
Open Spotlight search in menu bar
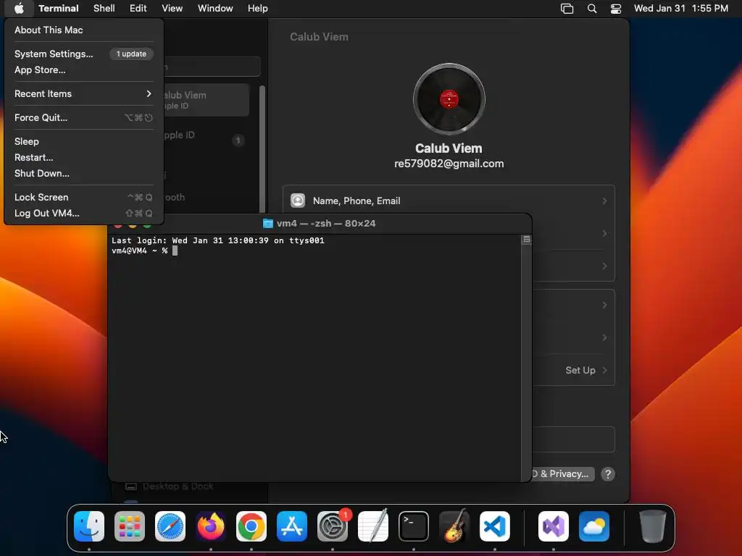click(591, 9)
